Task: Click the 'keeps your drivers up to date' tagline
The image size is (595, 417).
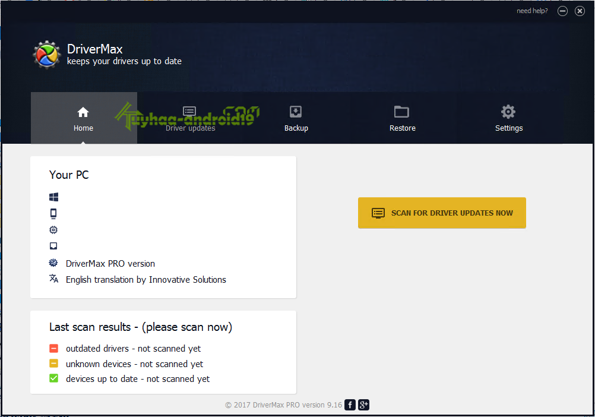Action: pos(125,61)
